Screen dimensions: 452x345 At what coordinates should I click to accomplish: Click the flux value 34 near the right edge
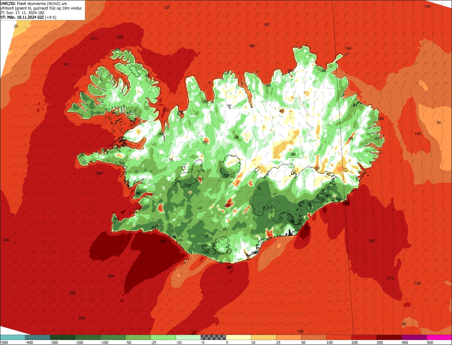coord(439,122)
